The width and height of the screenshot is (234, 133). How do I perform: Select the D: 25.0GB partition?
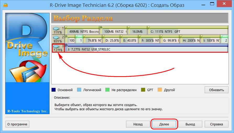pyautogui.click(x=112, y=41)
